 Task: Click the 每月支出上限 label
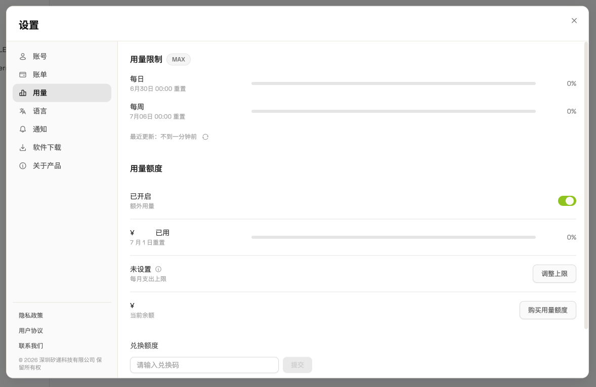pos(148,279)
